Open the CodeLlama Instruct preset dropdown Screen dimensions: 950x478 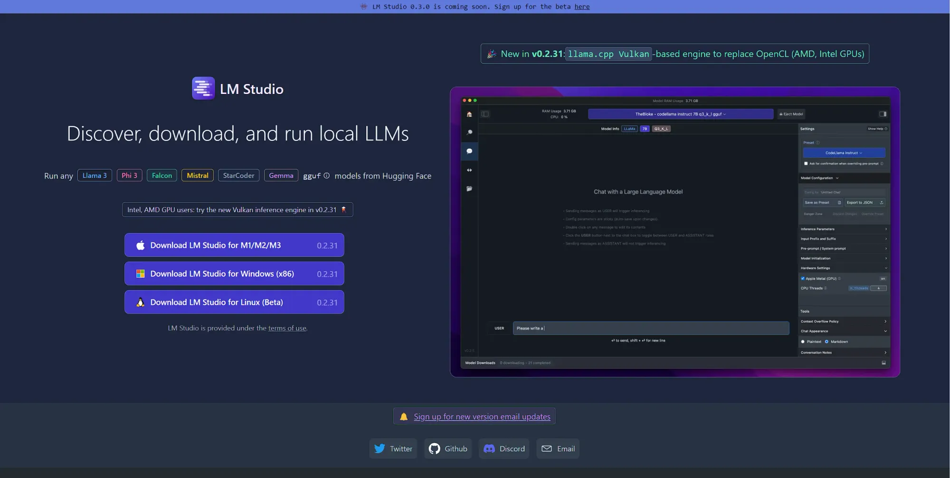click(x=844, y=153)
